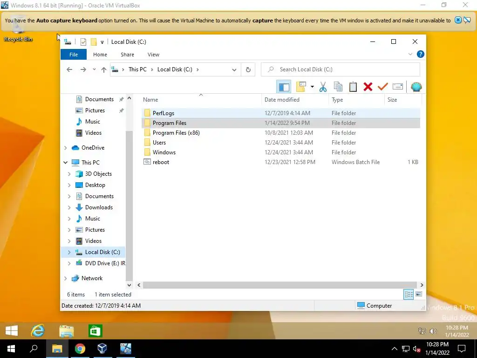Click the orange checkmark Properties icon

click(x=383, y=87)
